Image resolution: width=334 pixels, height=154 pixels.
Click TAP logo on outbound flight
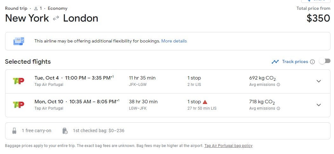18,81
